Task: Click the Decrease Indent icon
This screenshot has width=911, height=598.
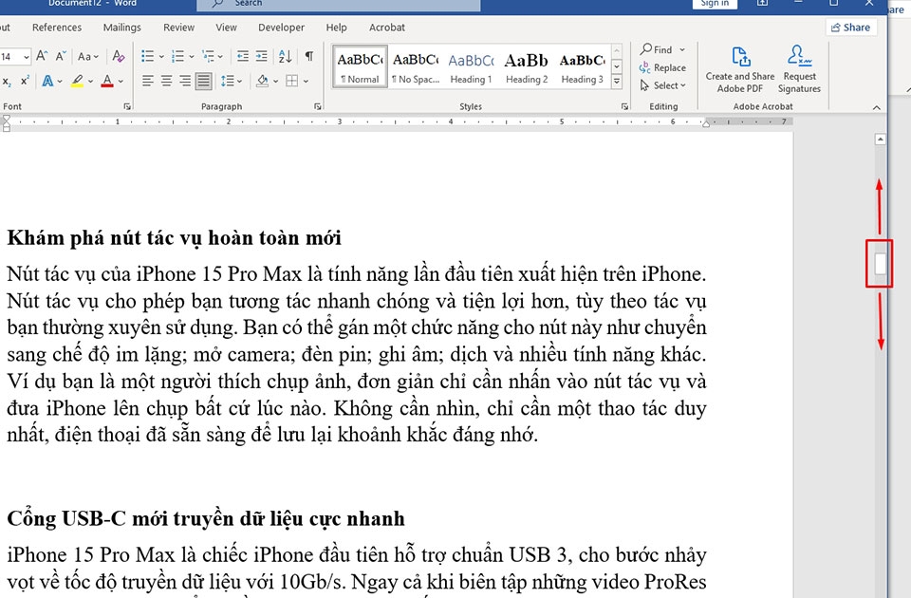Action: point(243,56)
